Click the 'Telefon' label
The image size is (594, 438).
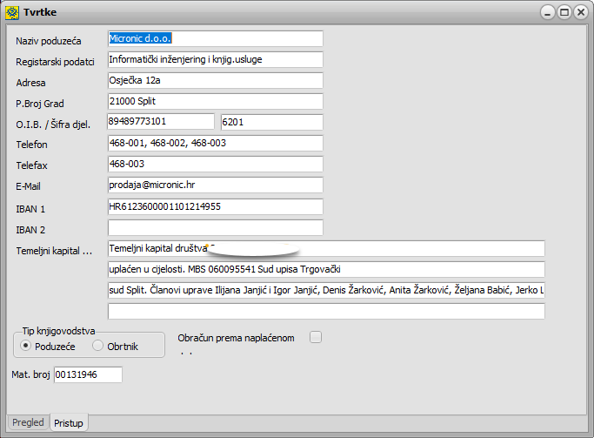coord(32,145)
